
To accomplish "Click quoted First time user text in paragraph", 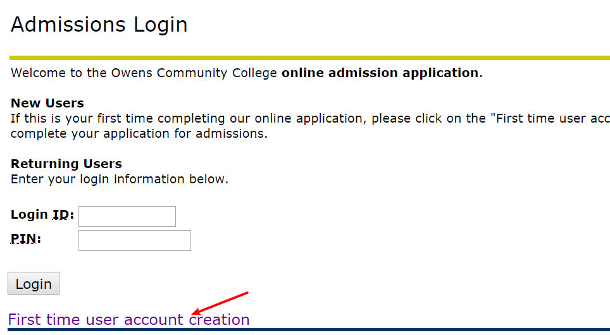I will click(550, 119).
